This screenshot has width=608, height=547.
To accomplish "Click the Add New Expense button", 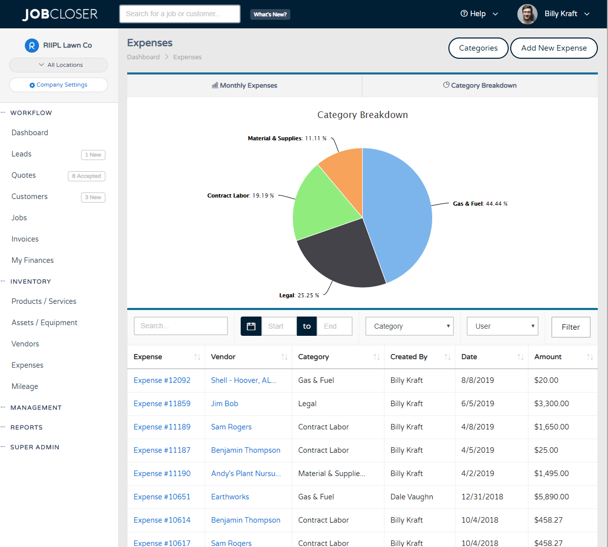I will 554,48.
